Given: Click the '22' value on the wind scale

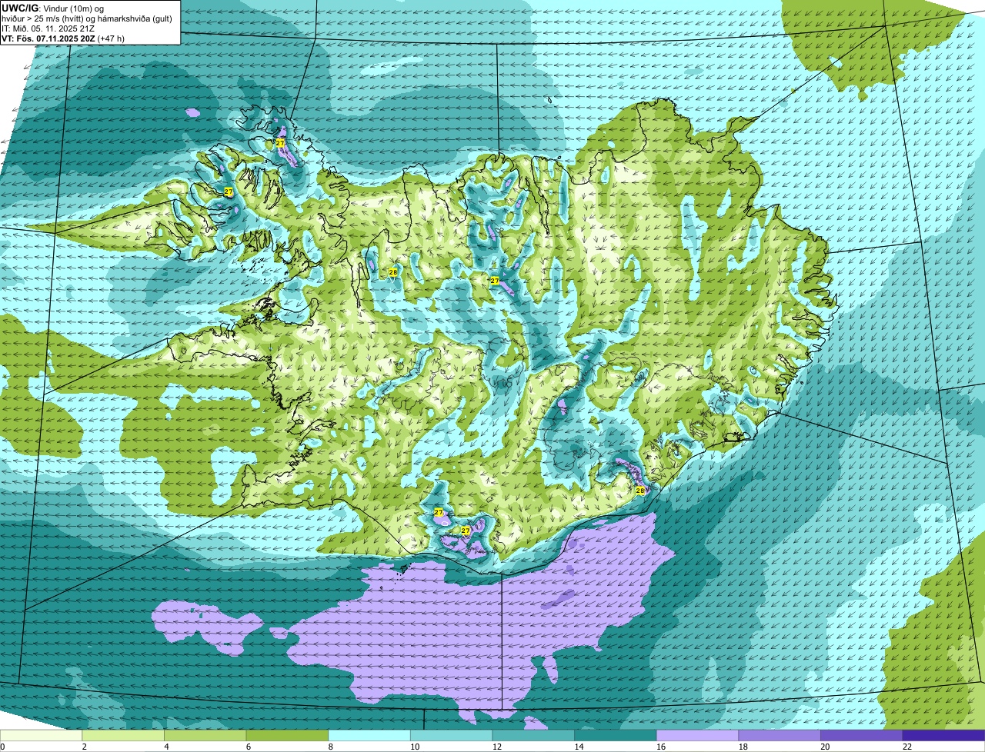Looking at the screenshot, I should point(907,747).
